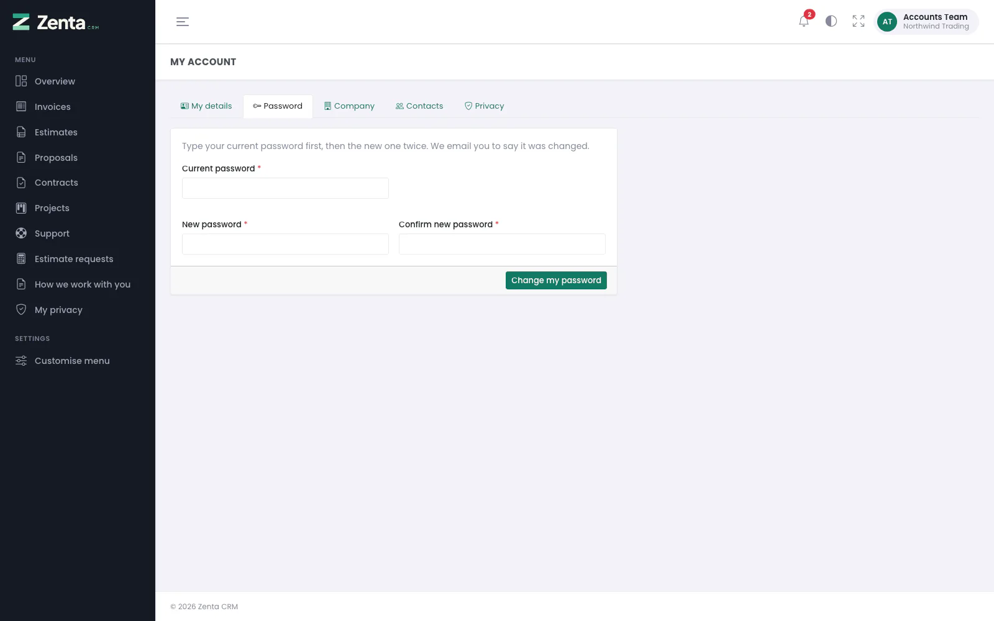
Task: Toggle dark mode contrast icon
Action: (x=831, y=21)
